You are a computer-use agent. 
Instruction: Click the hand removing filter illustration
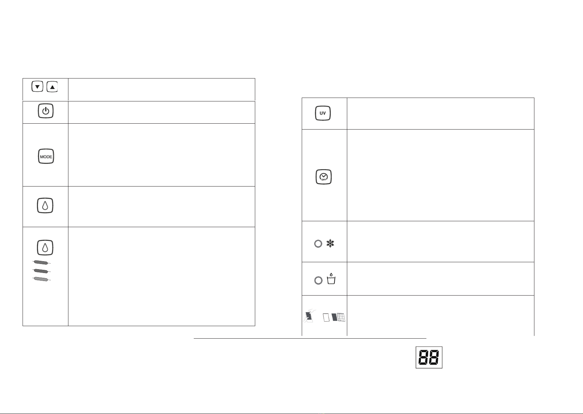pos(309,316)
